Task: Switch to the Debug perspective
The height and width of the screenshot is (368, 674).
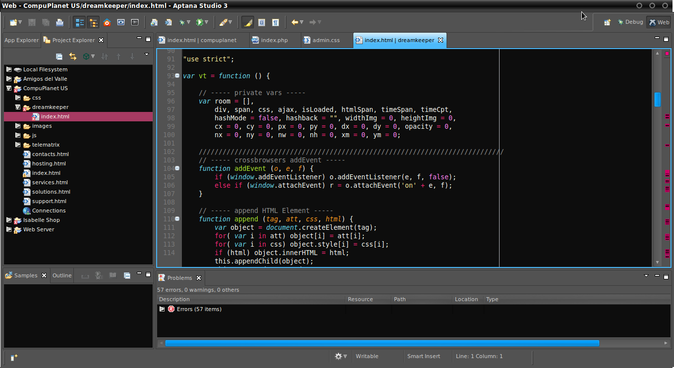Action: coord(630,22)
